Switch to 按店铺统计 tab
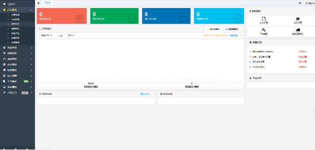315x150 pixels. (x=232, y=29)
